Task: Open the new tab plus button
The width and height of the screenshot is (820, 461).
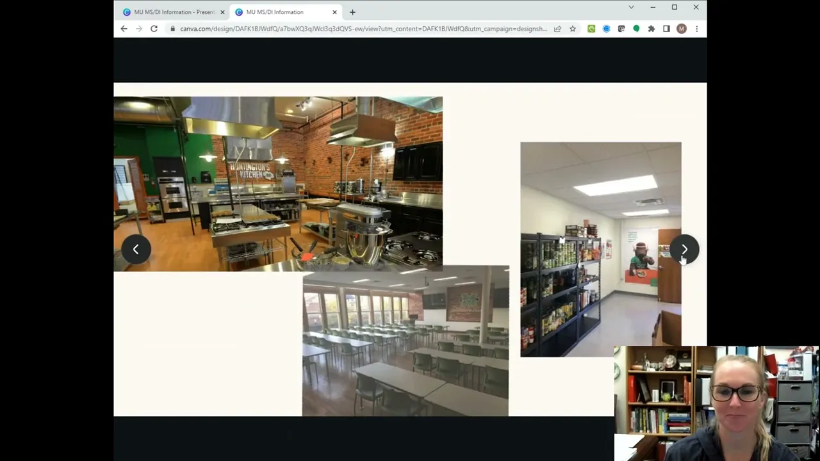Action: tap(352, 12)
